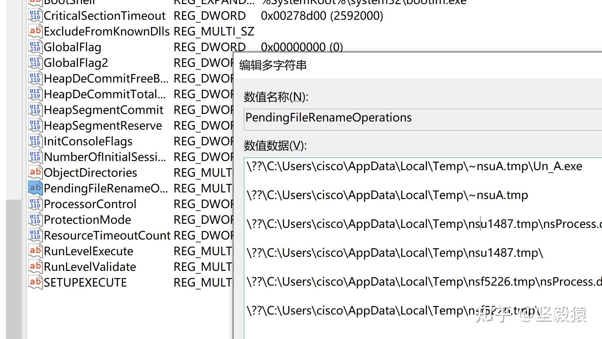Select the ResourceTimeoutCount registry value
602x339 pixels.
107,235
